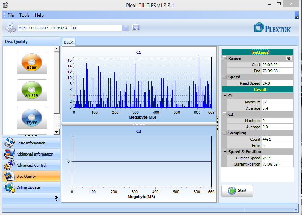The height and width of the screenshot is (215, 302).
Task: Open Basic Information section
Action: point(31,143)
